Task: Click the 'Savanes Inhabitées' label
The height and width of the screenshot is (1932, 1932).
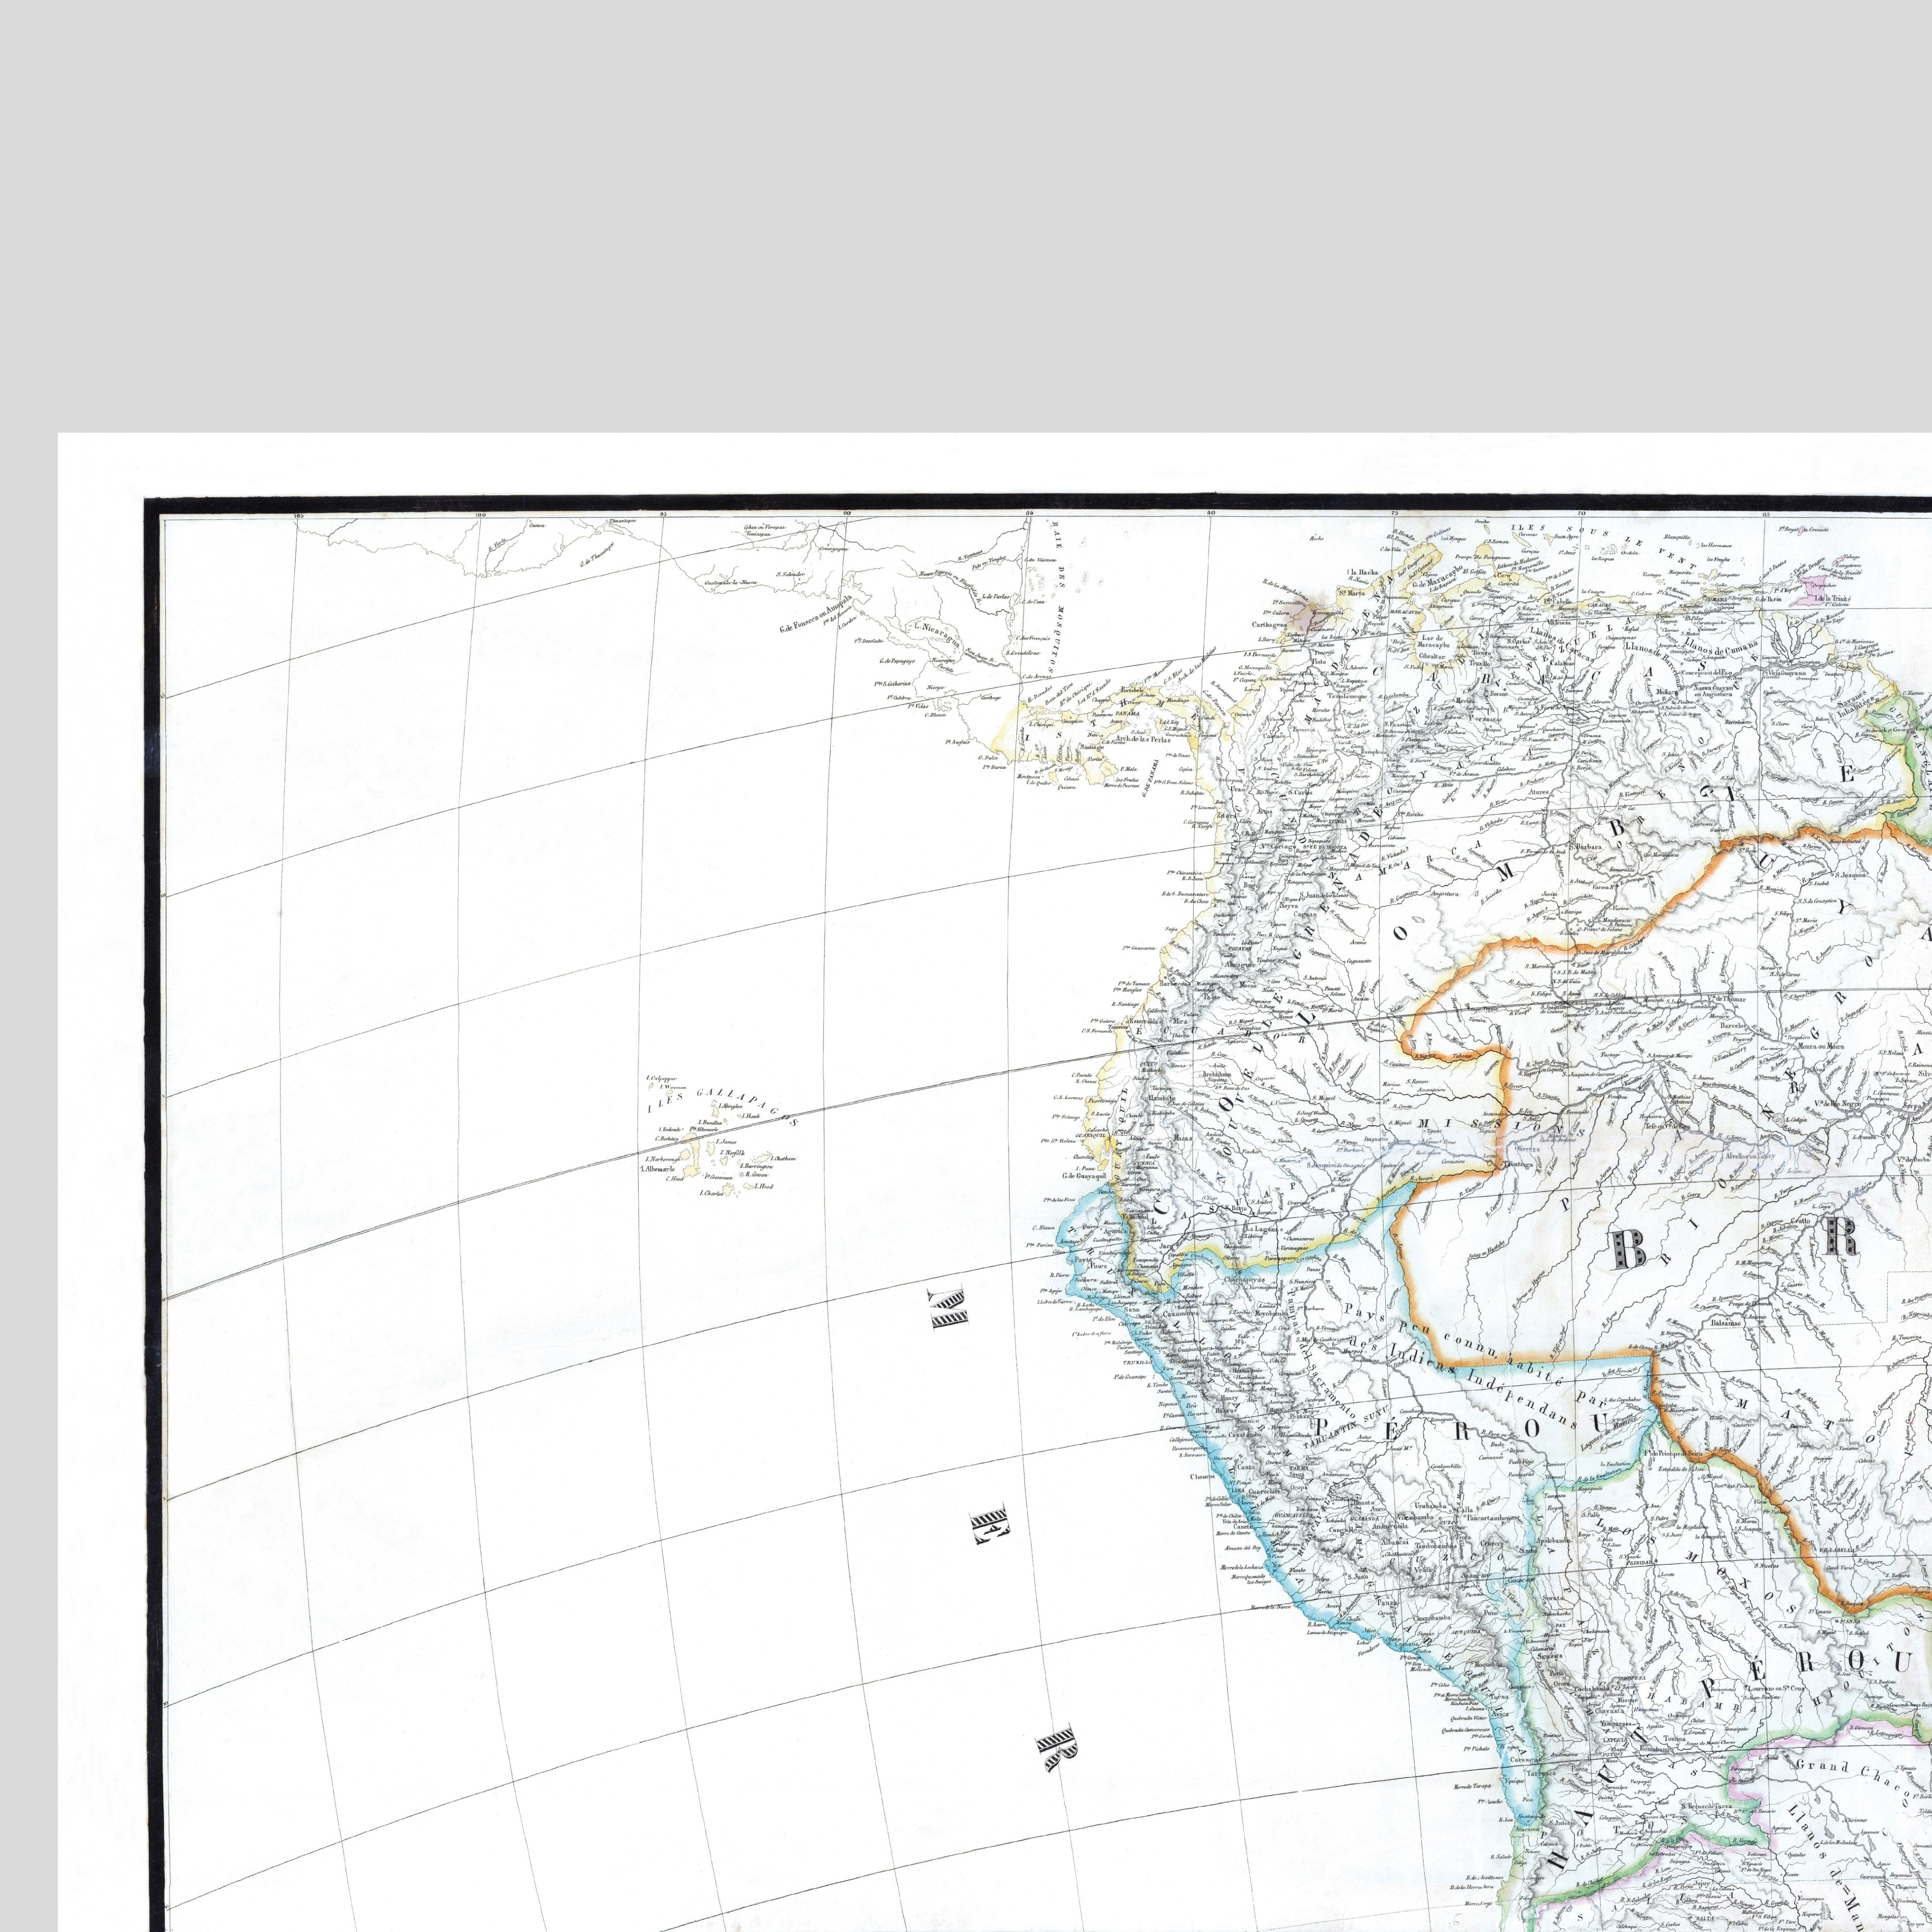Action: (x=1855, y=704)
